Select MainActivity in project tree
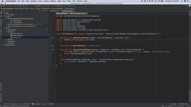This screenshot has height=107, width=191. coord(17,21)
